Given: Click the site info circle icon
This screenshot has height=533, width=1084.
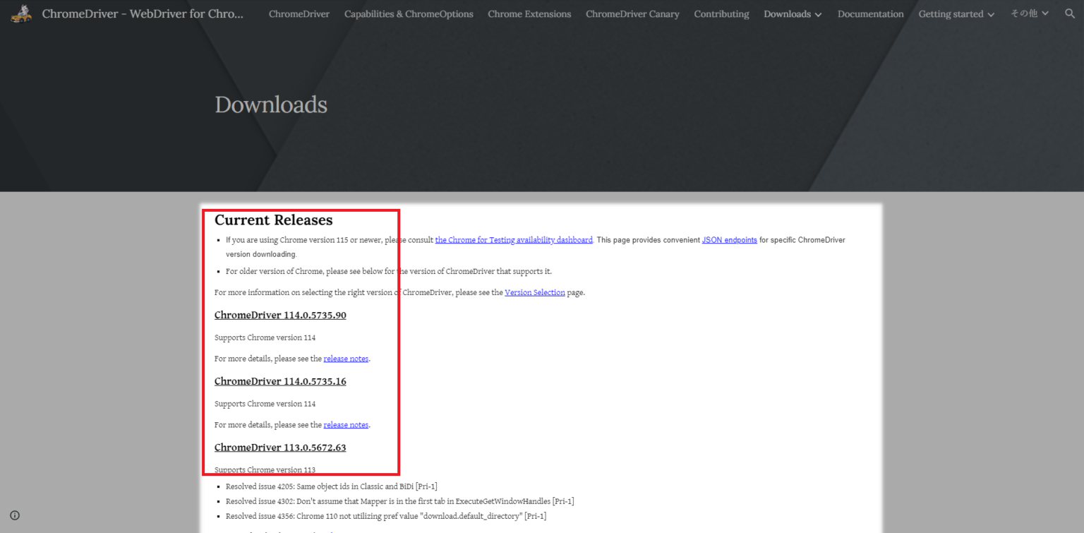Looking at the screenshot, I should click(x=15, y=515).
